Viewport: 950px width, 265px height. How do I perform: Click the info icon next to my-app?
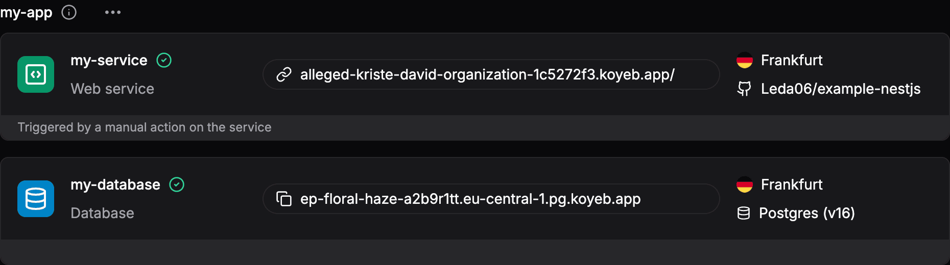[x=69, y=12]
